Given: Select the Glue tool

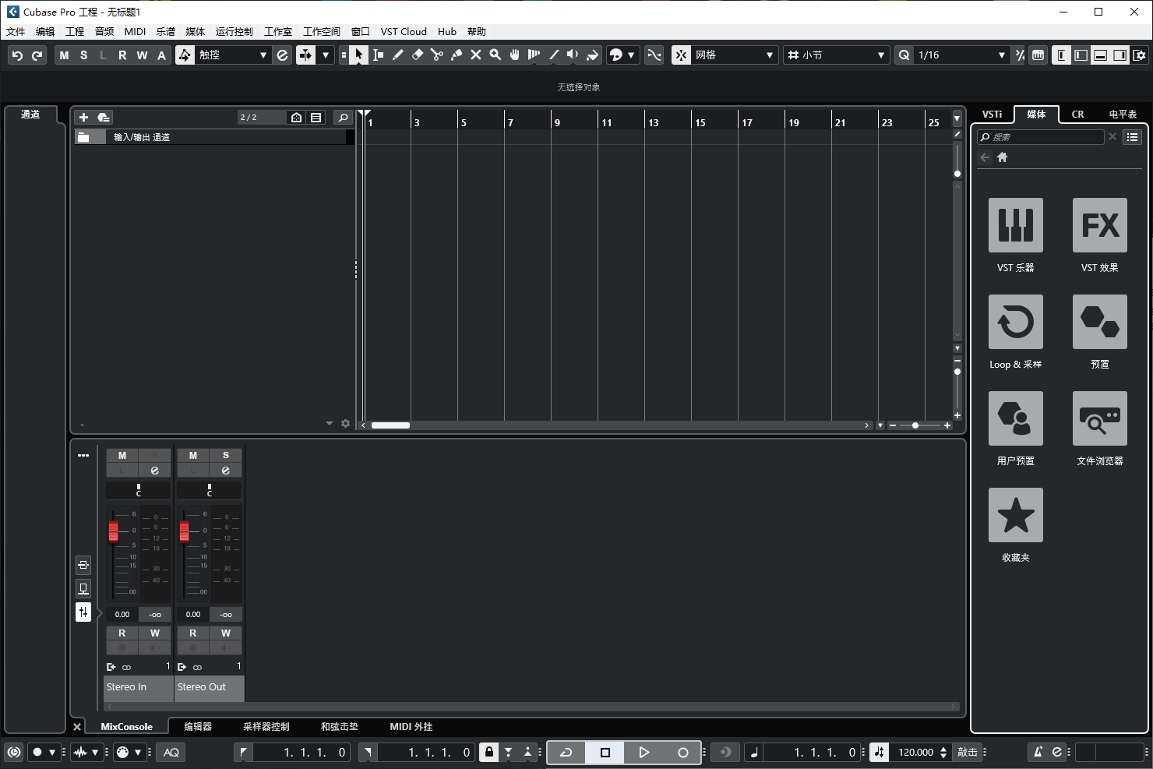Looking at the screenshot, I should [456, 55].
